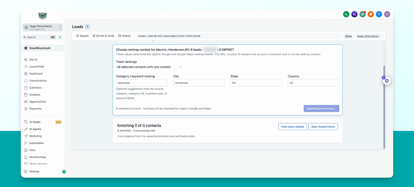
Task: Open the purple AI sparkle assistant icon
Action: tap(354, 14)
